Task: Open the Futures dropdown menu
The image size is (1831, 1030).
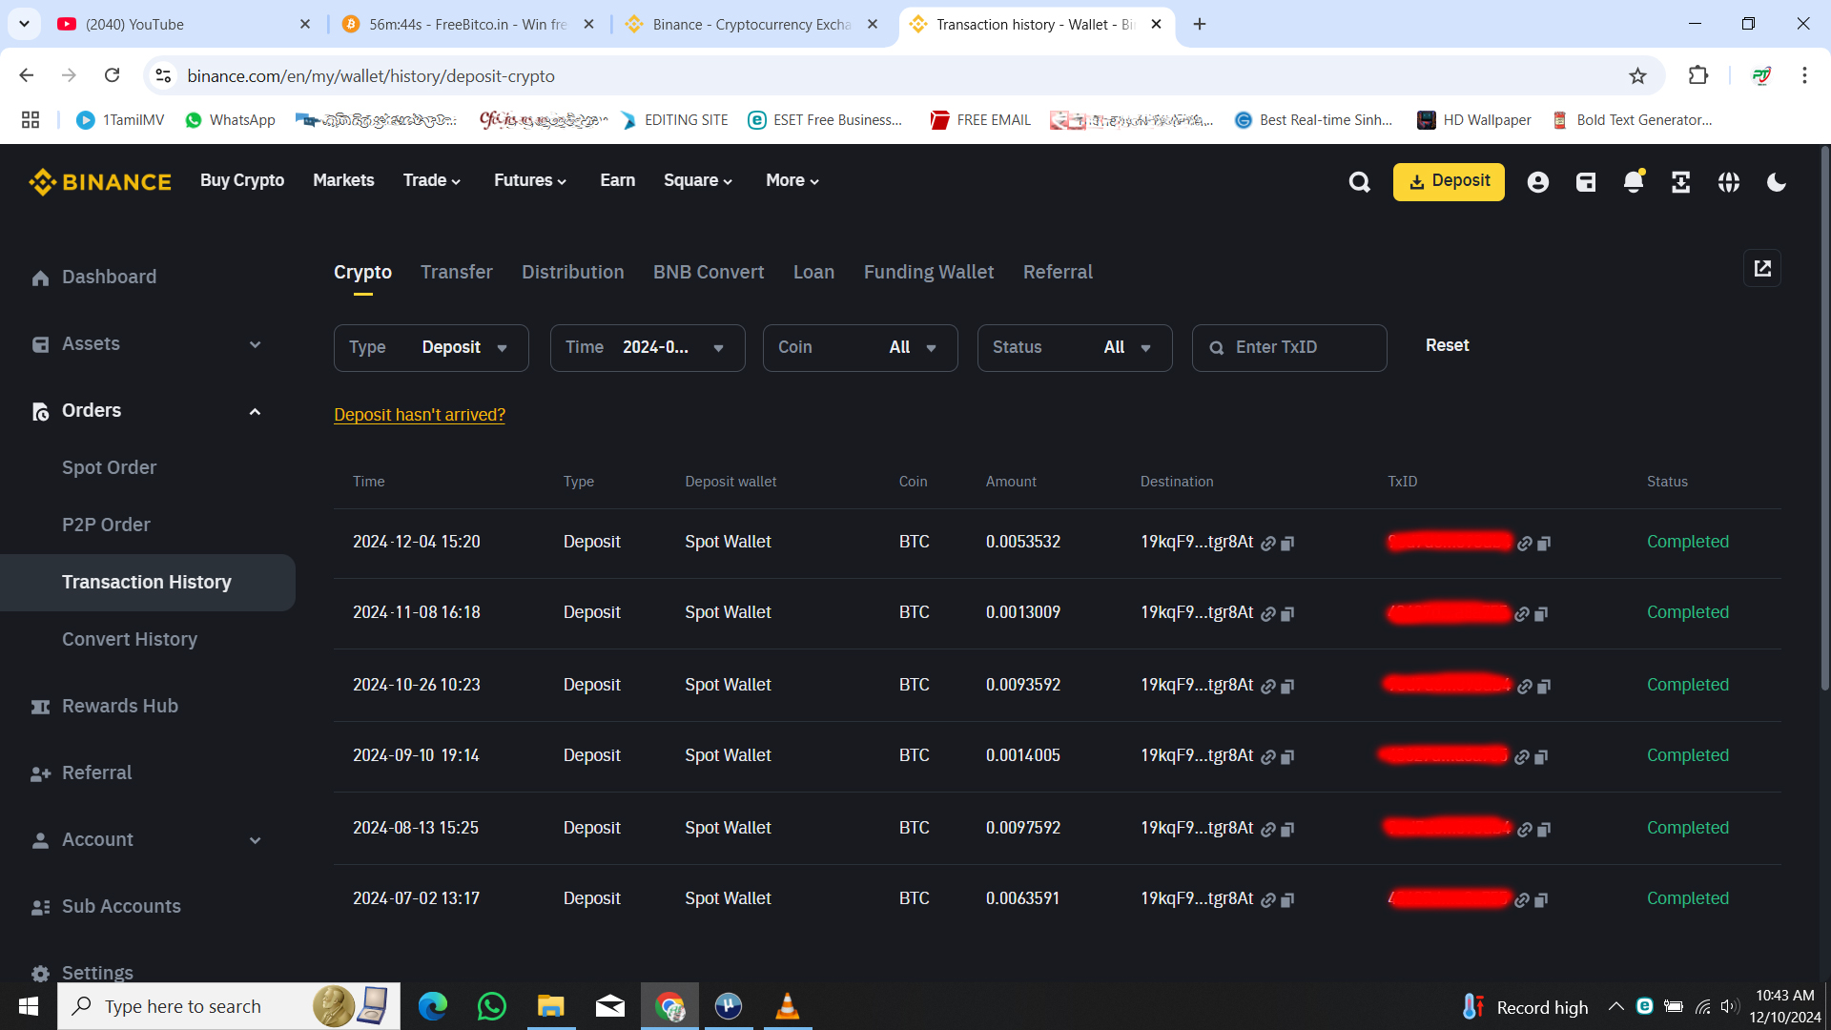Action: [x=530, y=181]
